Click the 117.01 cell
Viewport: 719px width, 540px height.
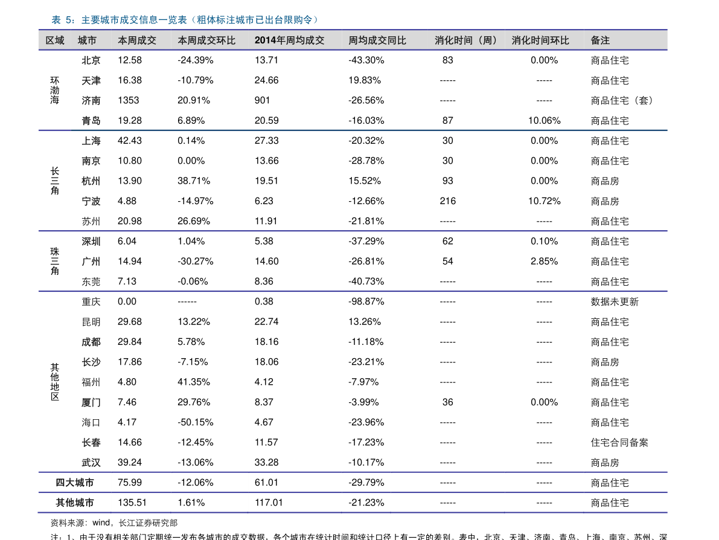tap(269, 503)
